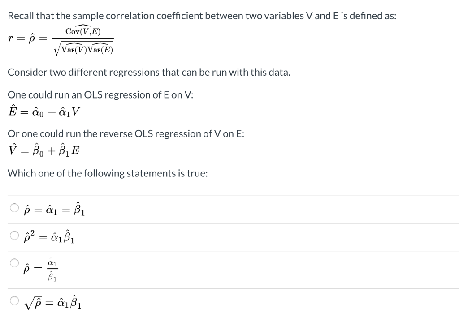Select the radio button for ρ̂ = α̂₁ = β̂₁
This screenshot has width=459, height=322.
[14, 208]
